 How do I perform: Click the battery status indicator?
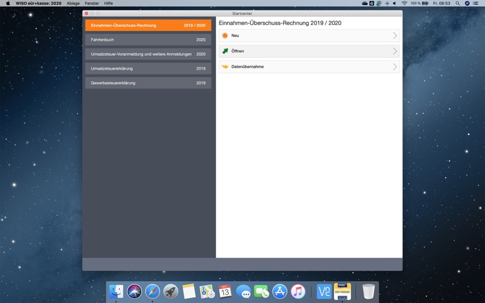tap(426, 3)
